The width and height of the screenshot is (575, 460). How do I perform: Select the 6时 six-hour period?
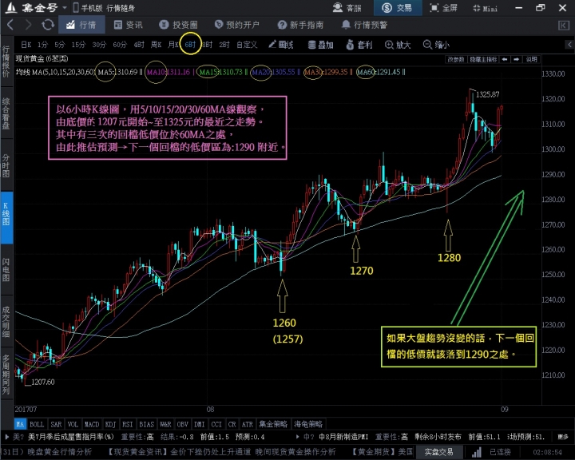click(190, 45)
